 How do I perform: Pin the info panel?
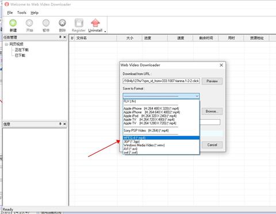[x=60, y=124]
